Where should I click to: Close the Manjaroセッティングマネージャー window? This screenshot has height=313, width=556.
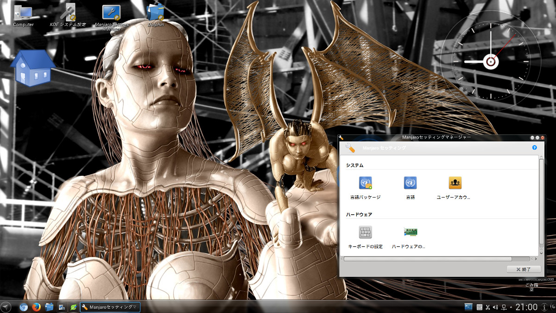543,138
